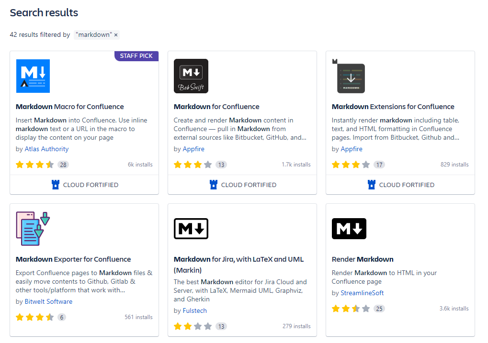Click the Markin Markdown for Jira logo
Viewport: 488px width, 343px height.
191,229
